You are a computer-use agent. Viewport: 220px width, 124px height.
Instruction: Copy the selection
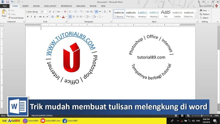coord(12,14)
